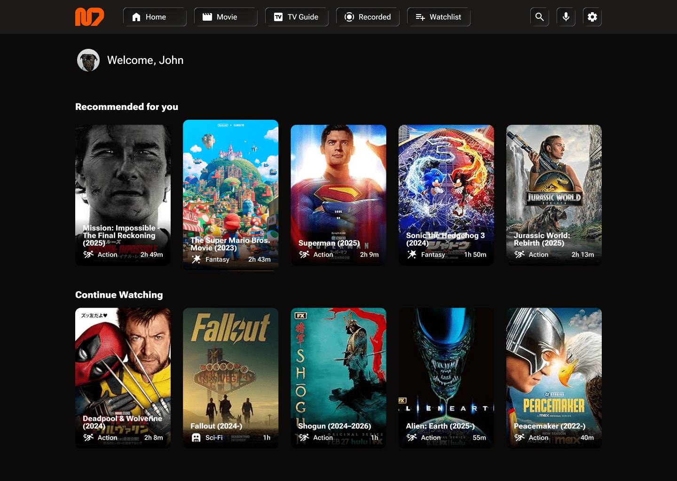Screen dimensions: 677x481
Task: Click the Action genre icon on Shogun
Action: point(304,438)
